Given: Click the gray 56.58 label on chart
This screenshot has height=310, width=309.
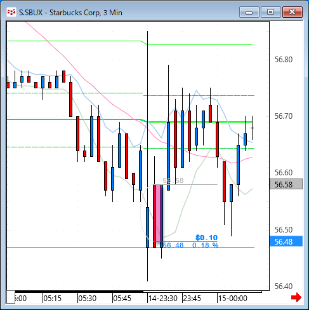Looking at the screenshot, I should [173, 180].
